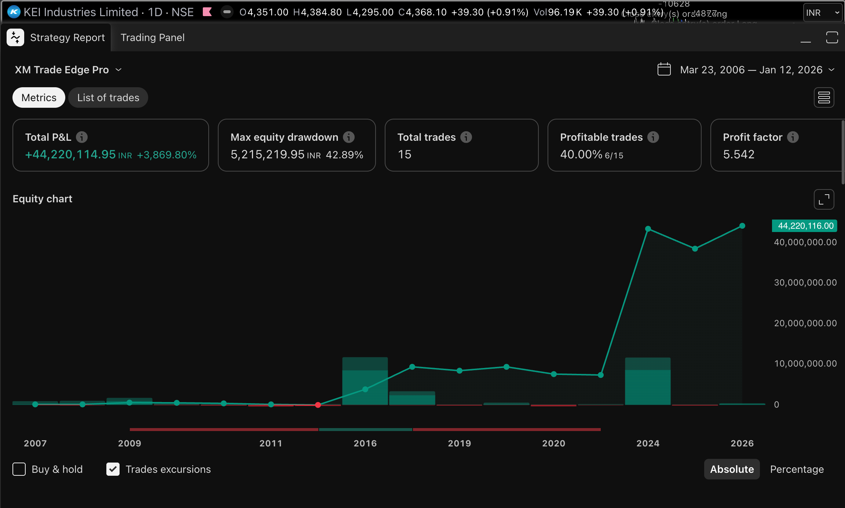The image size is (845, 508).
Task: Open the date range calendar icon
Action: (664, 69)
